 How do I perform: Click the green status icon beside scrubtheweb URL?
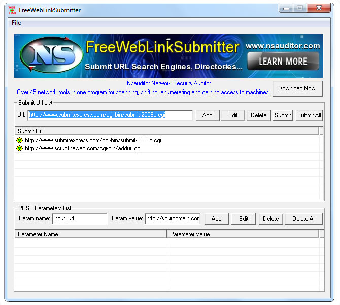(x=20, y=148)
